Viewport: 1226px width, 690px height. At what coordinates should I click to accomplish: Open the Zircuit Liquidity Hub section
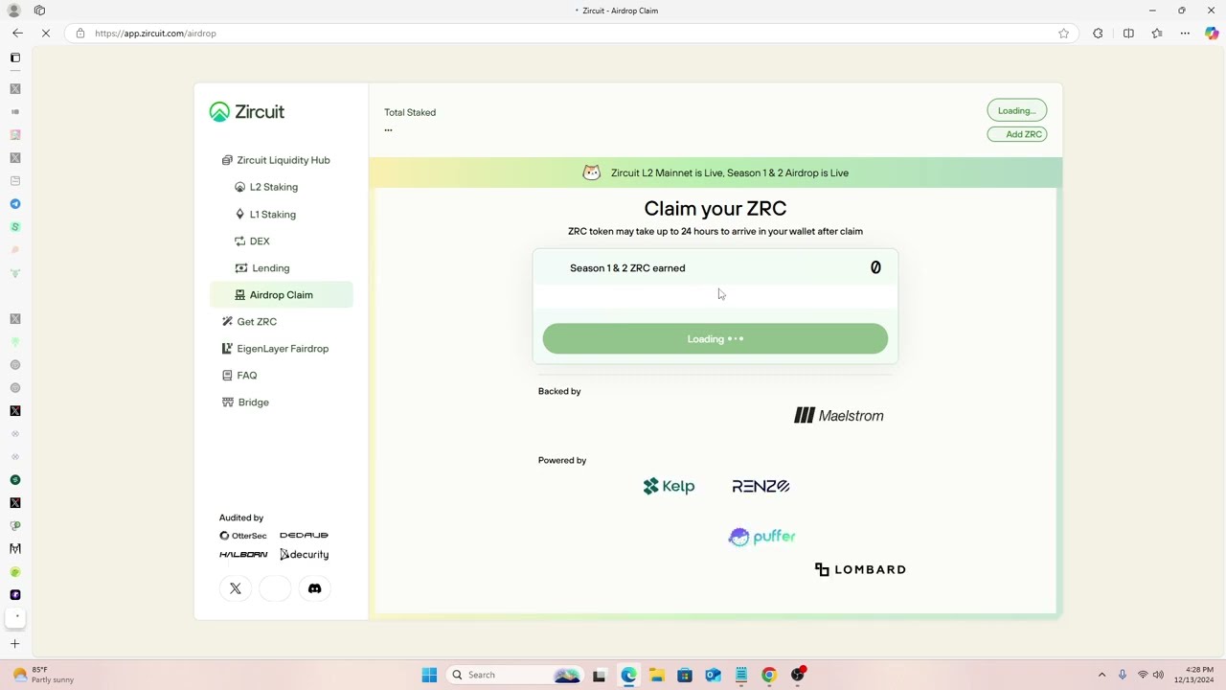(x=276, y=160)
